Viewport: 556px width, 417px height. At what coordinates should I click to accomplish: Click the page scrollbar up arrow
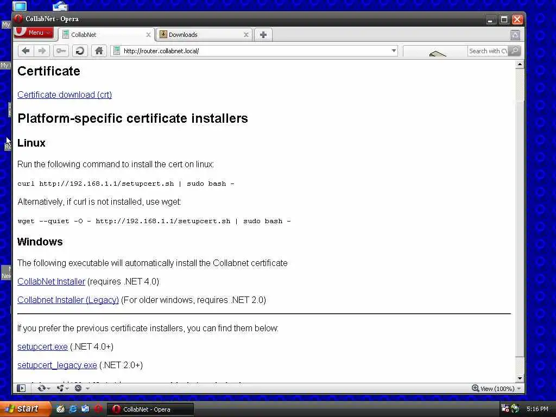click(520, 64)
